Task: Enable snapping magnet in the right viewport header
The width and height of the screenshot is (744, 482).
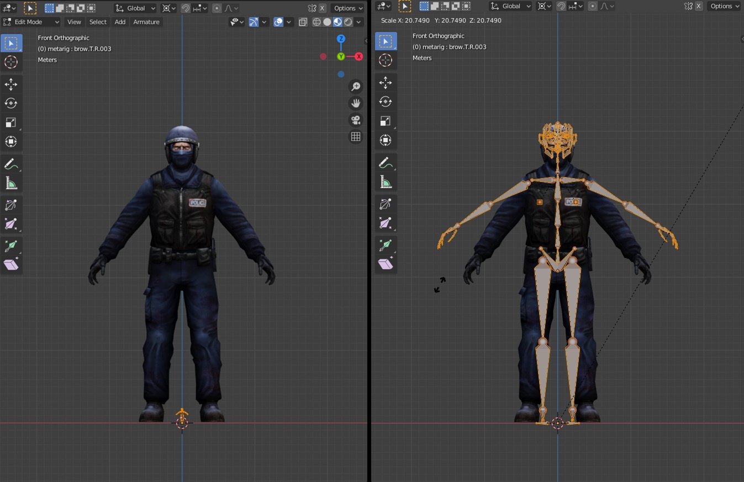Action: 561,6
